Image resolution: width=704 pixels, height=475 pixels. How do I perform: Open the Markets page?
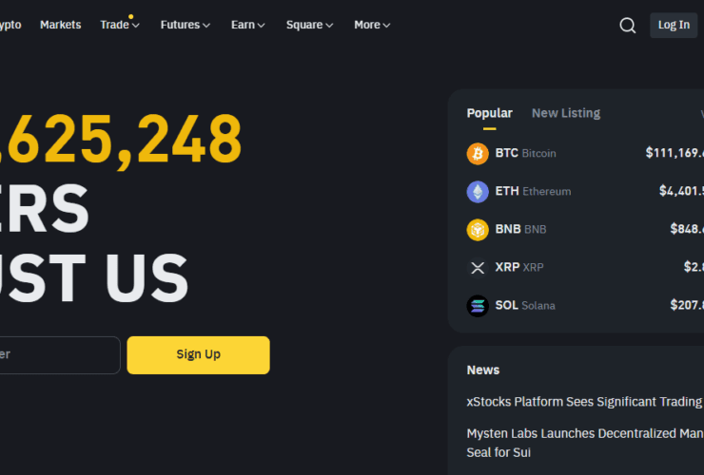coord(61,25)
